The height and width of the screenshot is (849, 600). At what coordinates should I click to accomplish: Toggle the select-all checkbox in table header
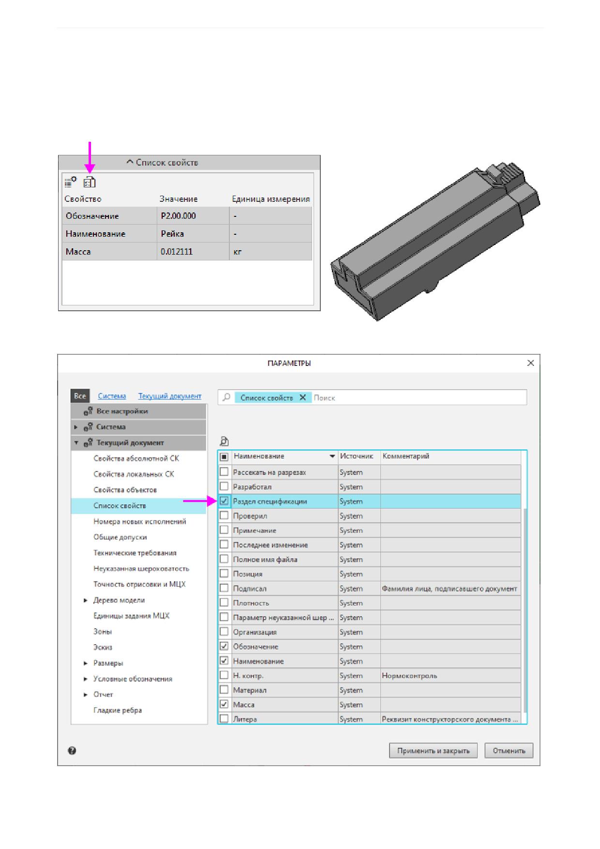pyautogui.click(x=224, y=456)
